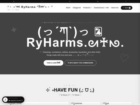The width and height of the screenshot is (140, 105).
Task: Open Products + nav menu
Action: [x=87, y=8]
